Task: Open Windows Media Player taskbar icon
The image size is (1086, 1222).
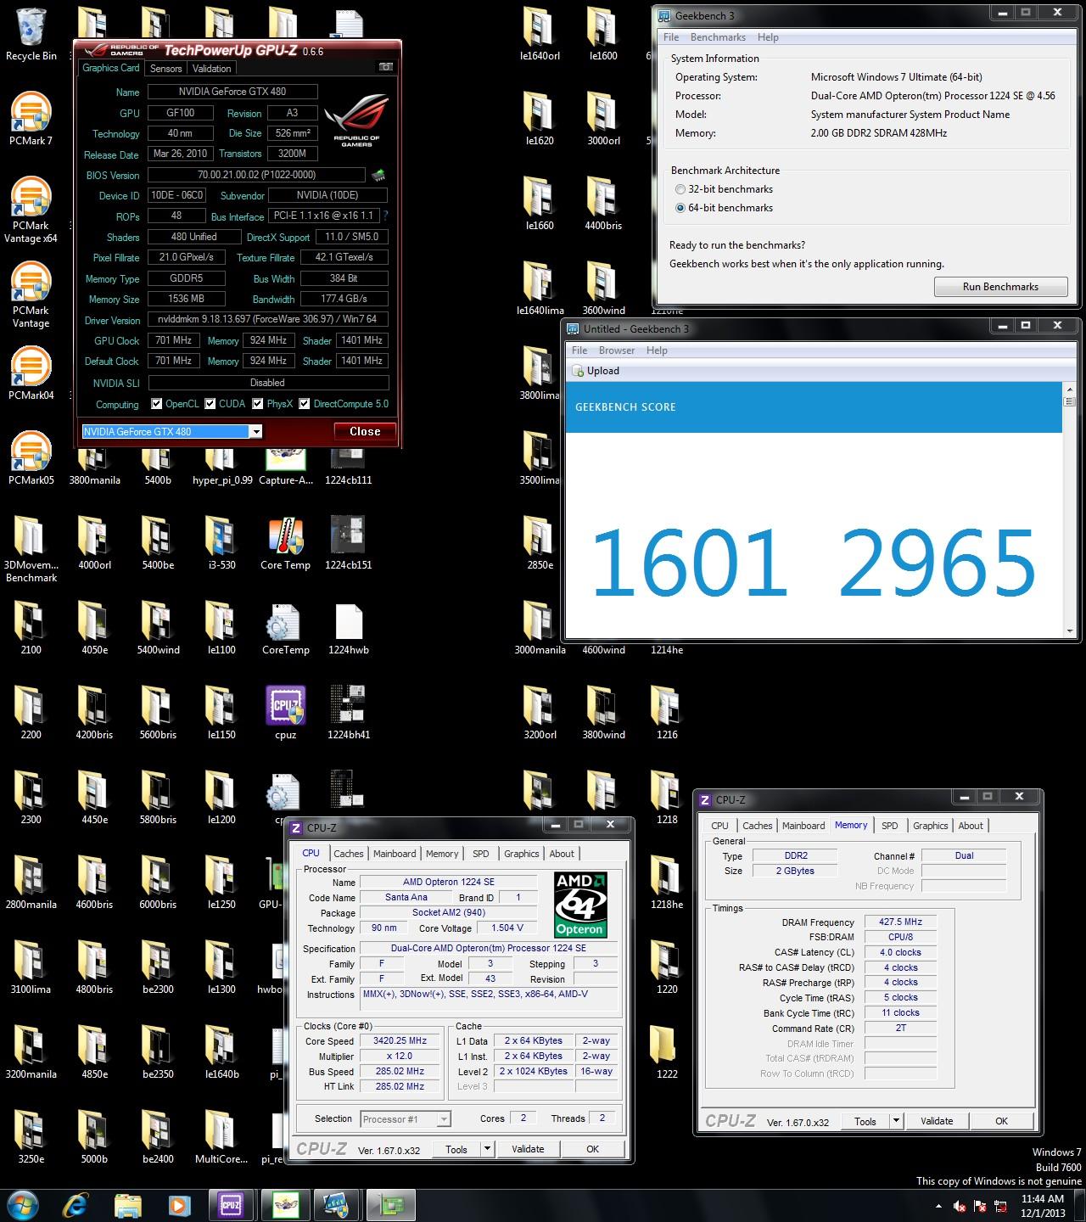Action: tap(179, 1205)
